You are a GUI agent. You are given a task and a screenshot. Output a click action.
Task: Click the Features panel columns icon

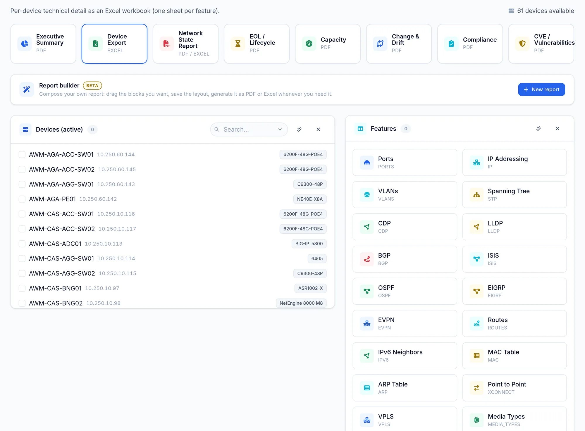[x=360, y=129]
